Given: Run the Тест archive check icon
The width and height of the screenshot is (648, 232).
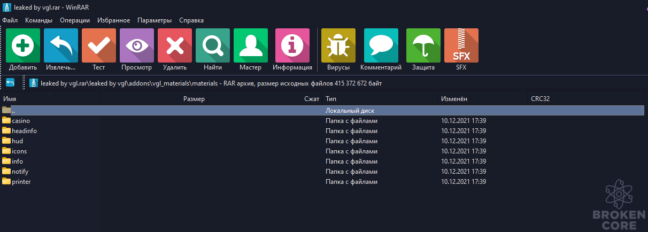Looking at the screenshot, I should (99, 46).
